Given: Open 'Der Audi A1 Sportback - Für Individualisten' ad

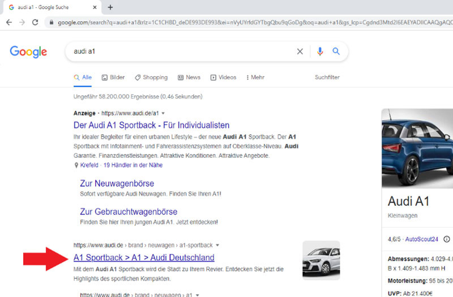Looking at the screenshot, I should pyautogui.click(x=151, y=125).
